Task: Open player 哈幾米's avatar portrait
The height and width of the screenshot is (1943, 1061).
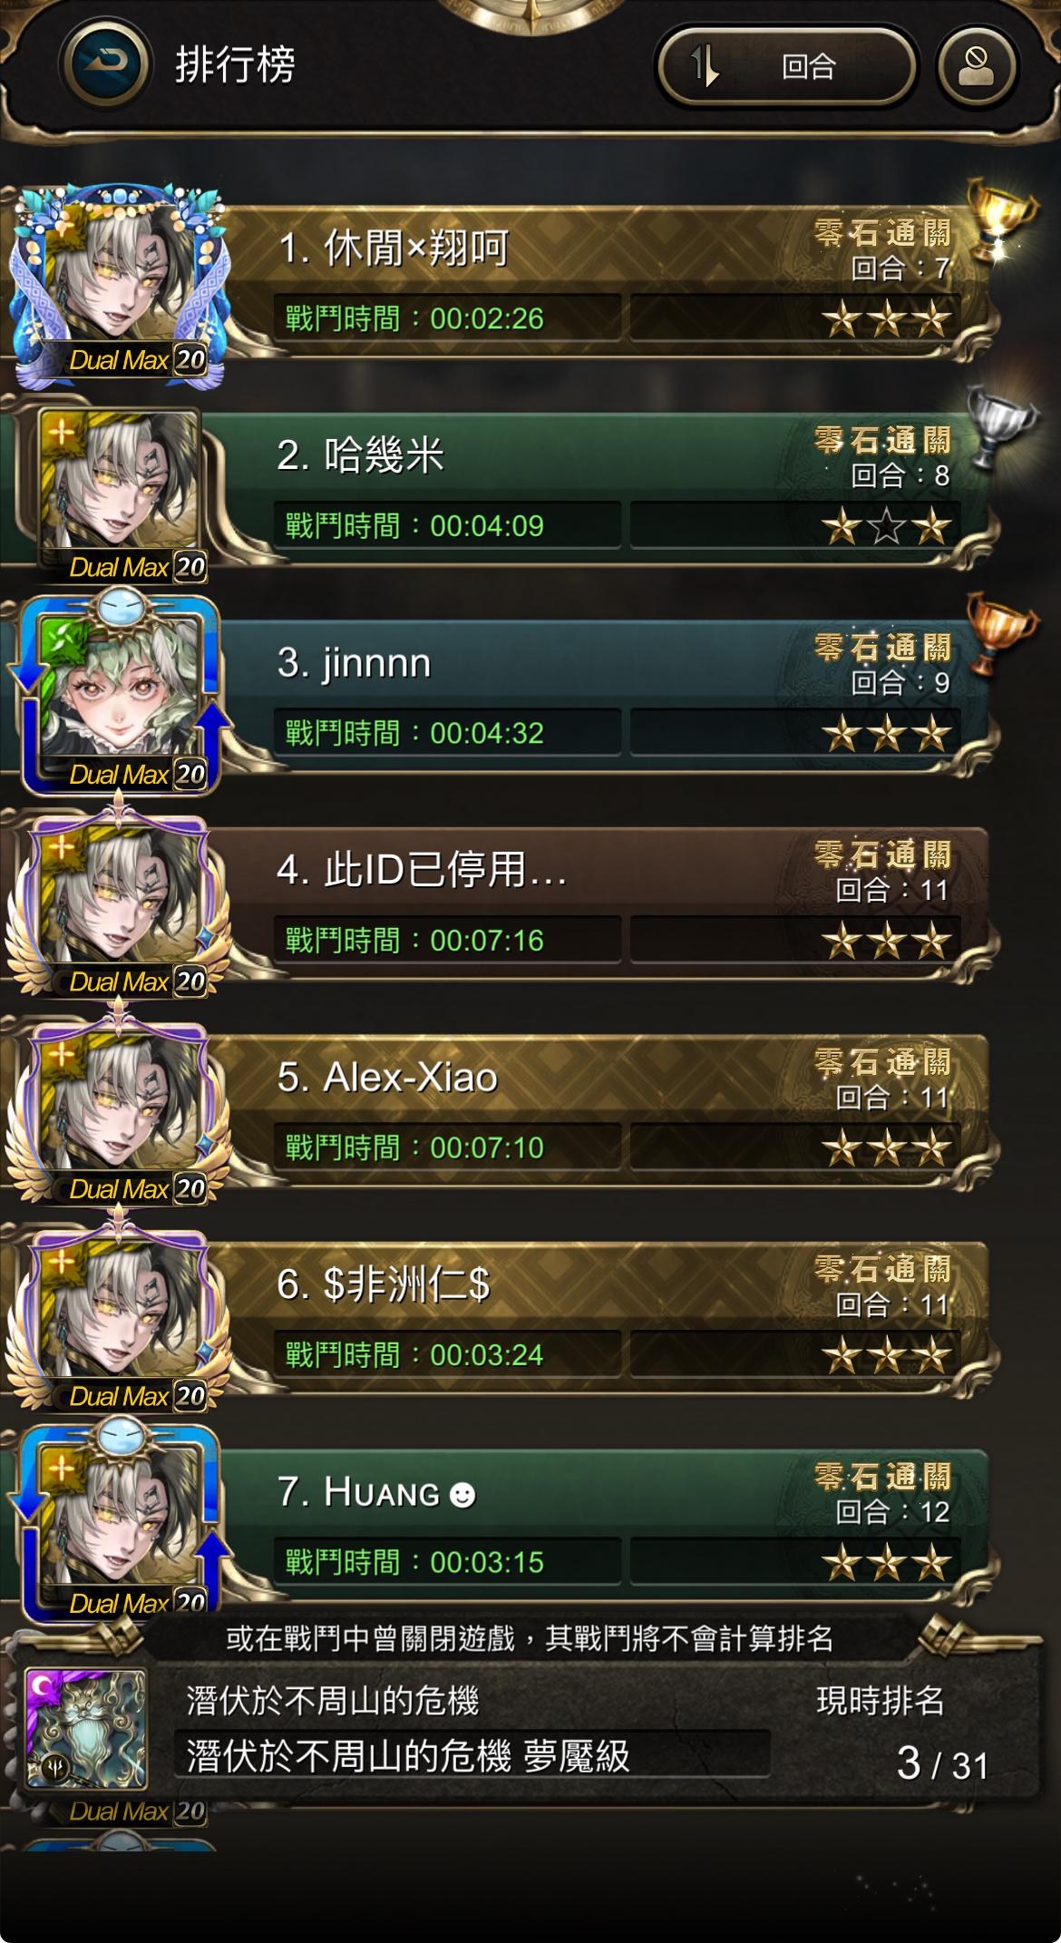Action: click(119, 494)
